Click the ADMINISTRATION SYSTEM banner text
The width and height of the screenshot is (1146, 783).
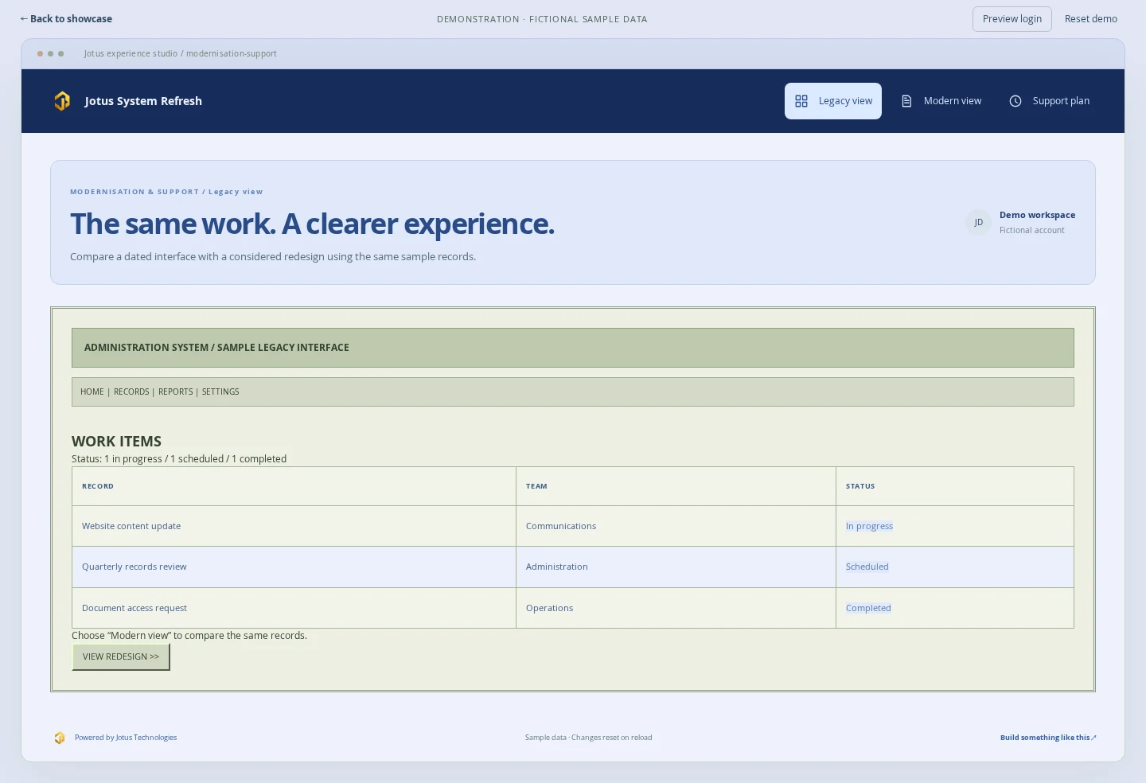(x=216, y=348)
